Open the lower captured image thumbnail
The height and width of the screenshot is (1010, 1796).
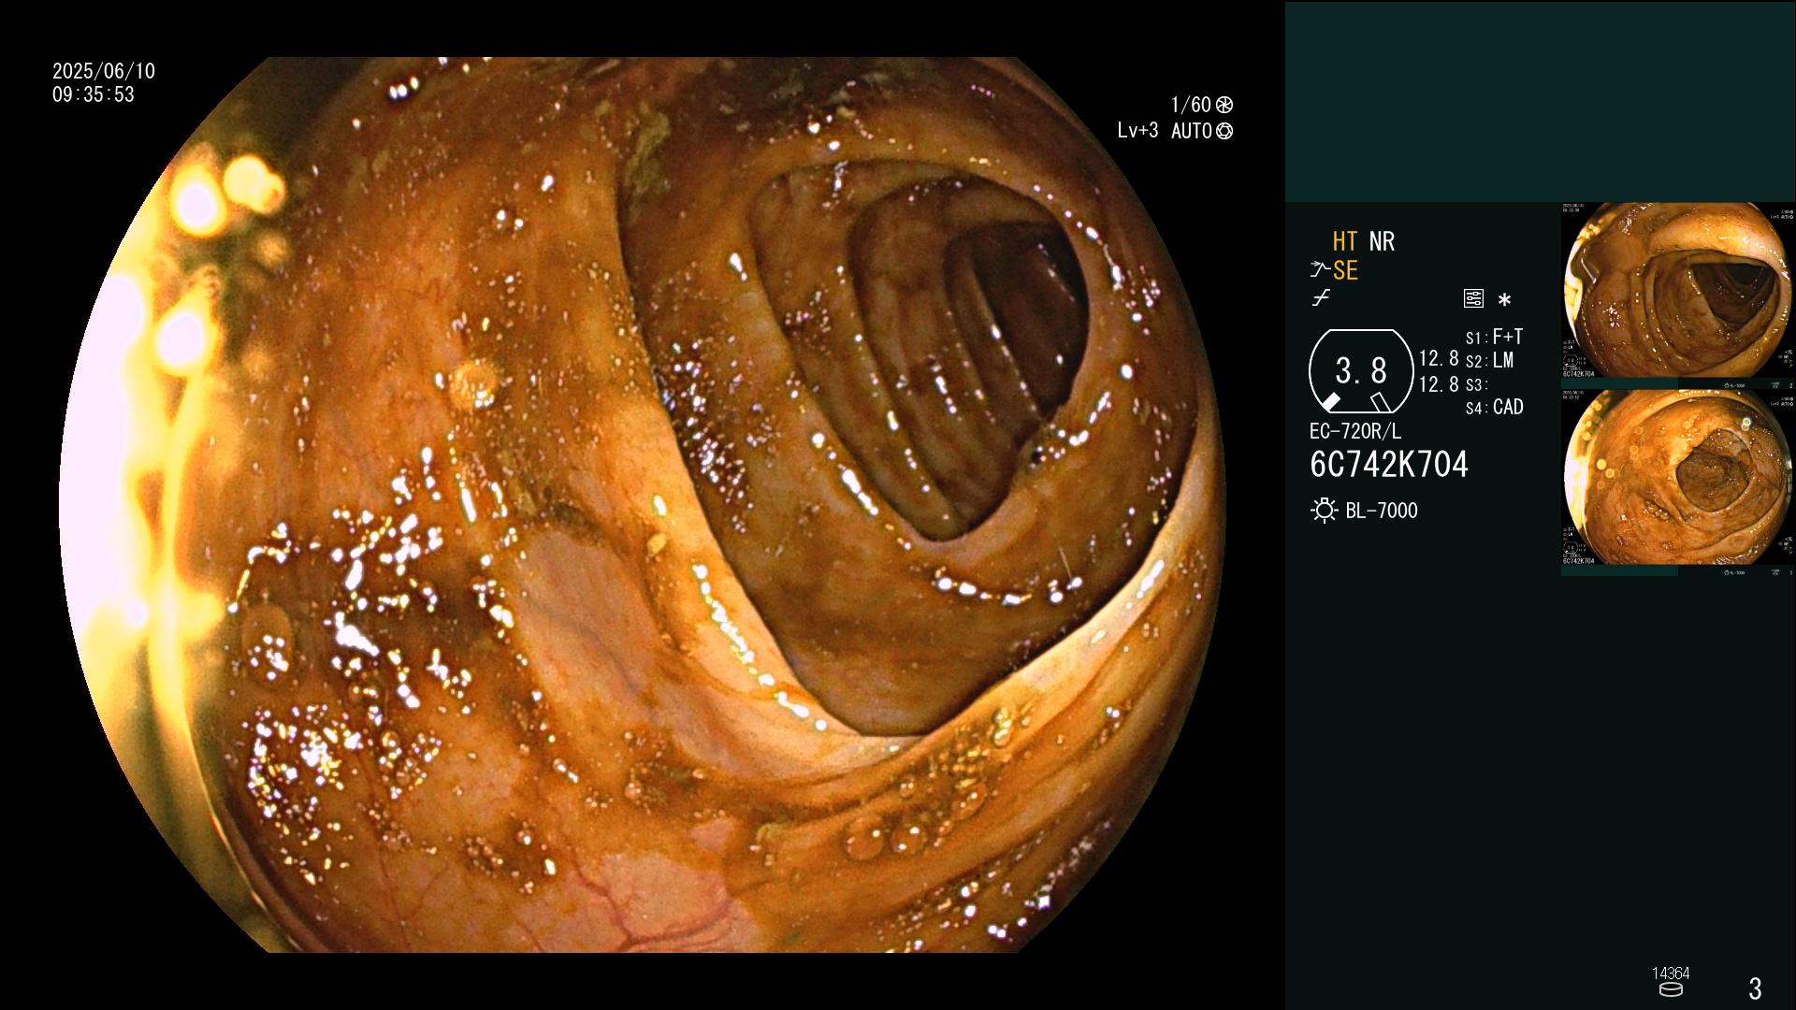pos(1677,479)
